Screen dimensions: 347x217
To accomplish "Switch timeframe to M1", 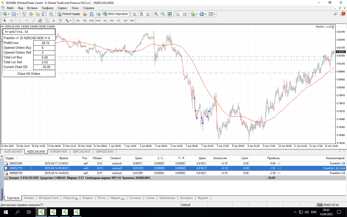I will (78, 20).
